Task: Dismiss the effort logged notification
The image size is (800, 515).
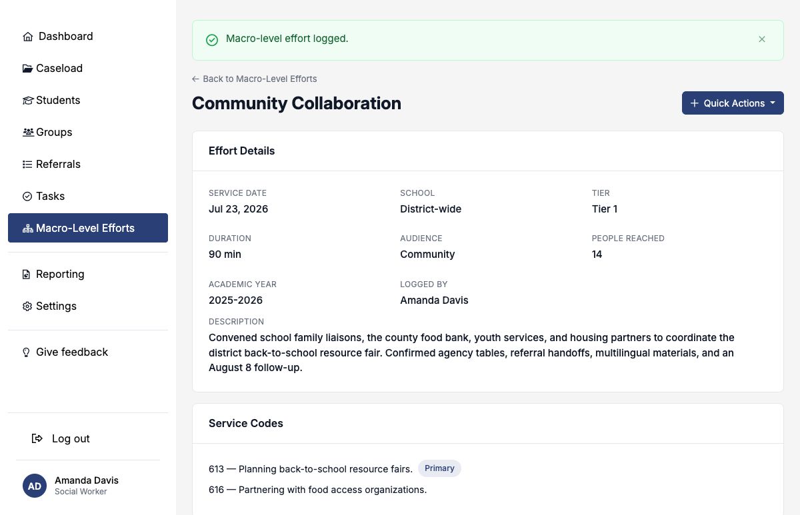Action: [762, 39]
